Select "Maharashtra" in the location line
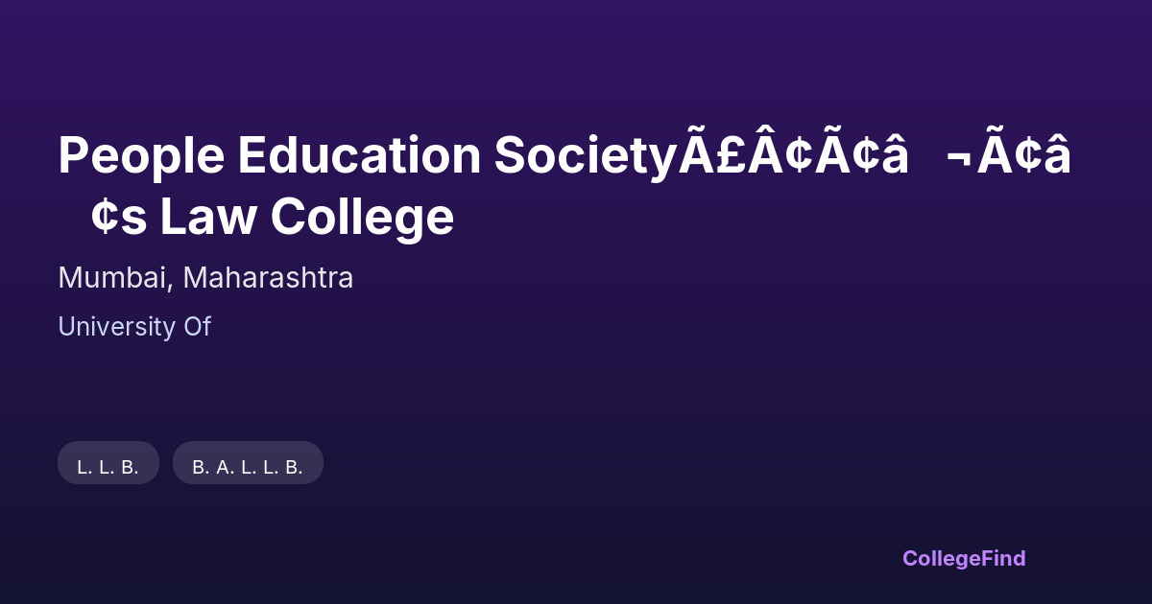Viewport: 1152px width, 604px height. click(x=268, y=278)
